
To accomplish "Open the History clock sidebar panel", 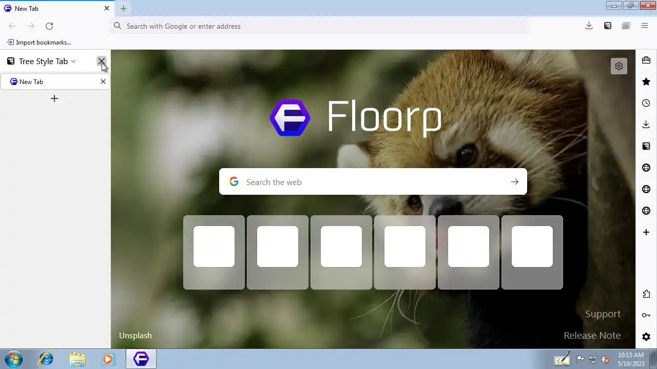I will pyautogui.click(x=646, y=103).
